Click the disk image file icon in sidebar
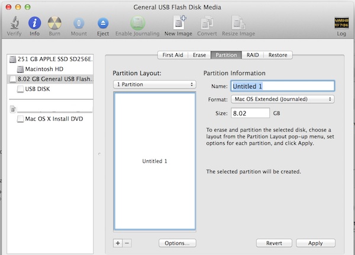 pos(13,109)
